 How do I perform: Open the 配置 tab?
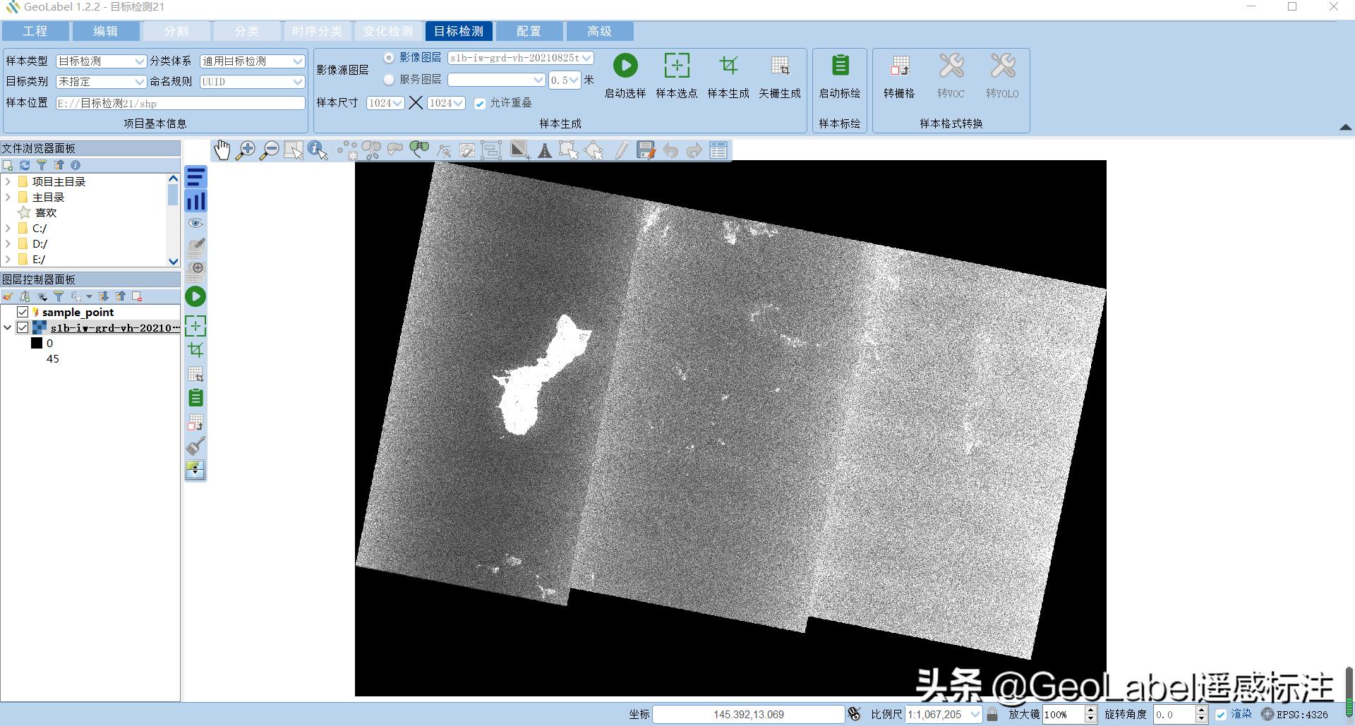pyautogui.click(x=529, y=31)
